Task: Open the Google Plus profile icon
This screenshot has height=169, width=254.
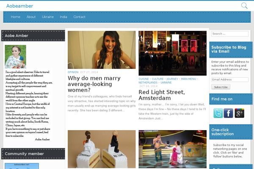Action: (x=240, y=113)
